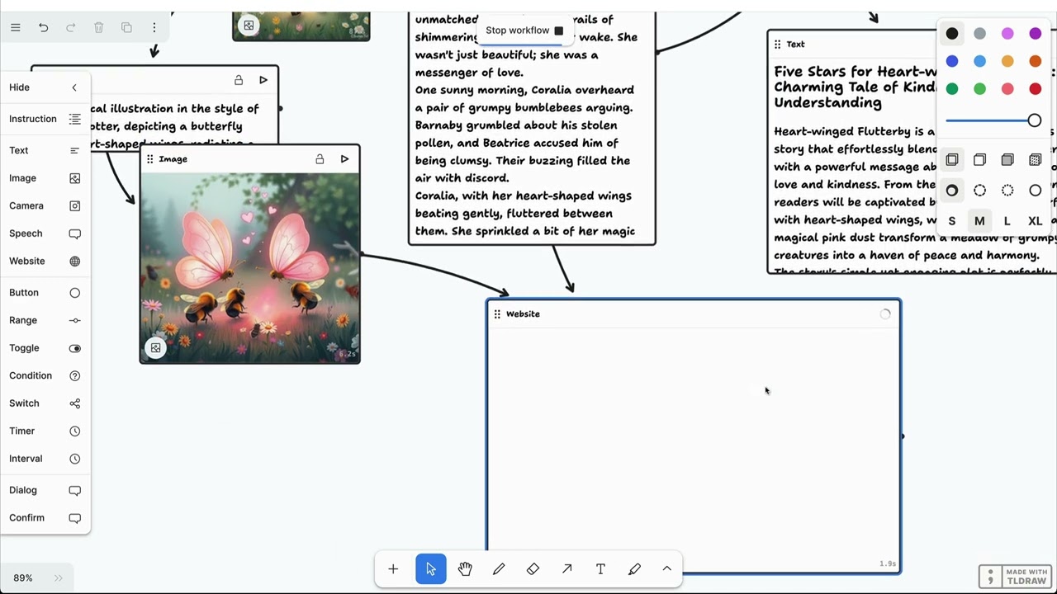Activate the Draw pencil tool

pos(499,569)
